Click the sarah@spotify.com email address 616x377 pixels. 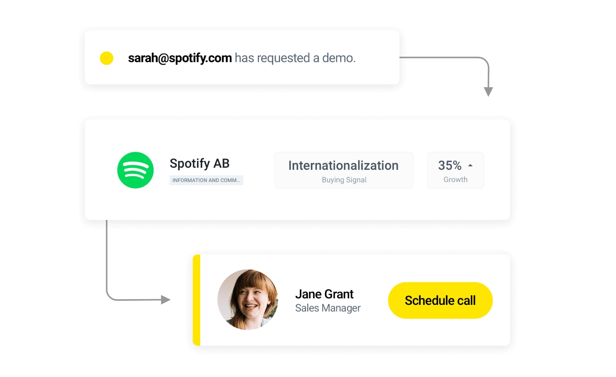click(180, 58)
